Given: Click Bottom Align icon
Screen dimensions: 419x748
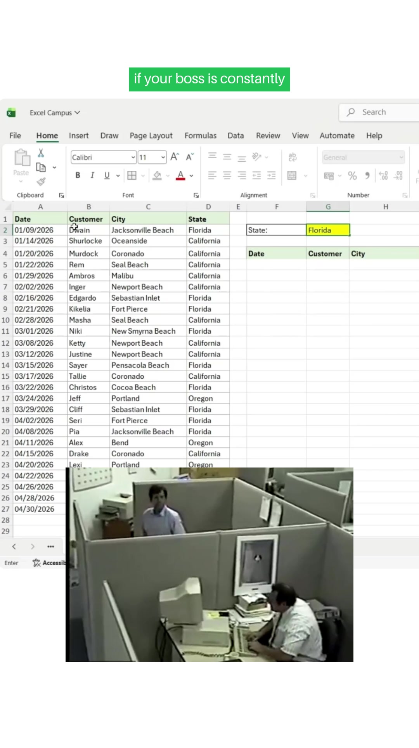Looking at the screenshot, I should click(242, 158).
